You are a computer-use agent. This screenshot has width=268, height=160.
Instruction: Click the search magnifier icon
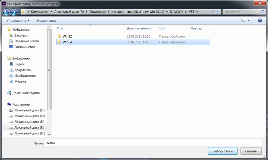pyautogui.click(x=263, y=12)
